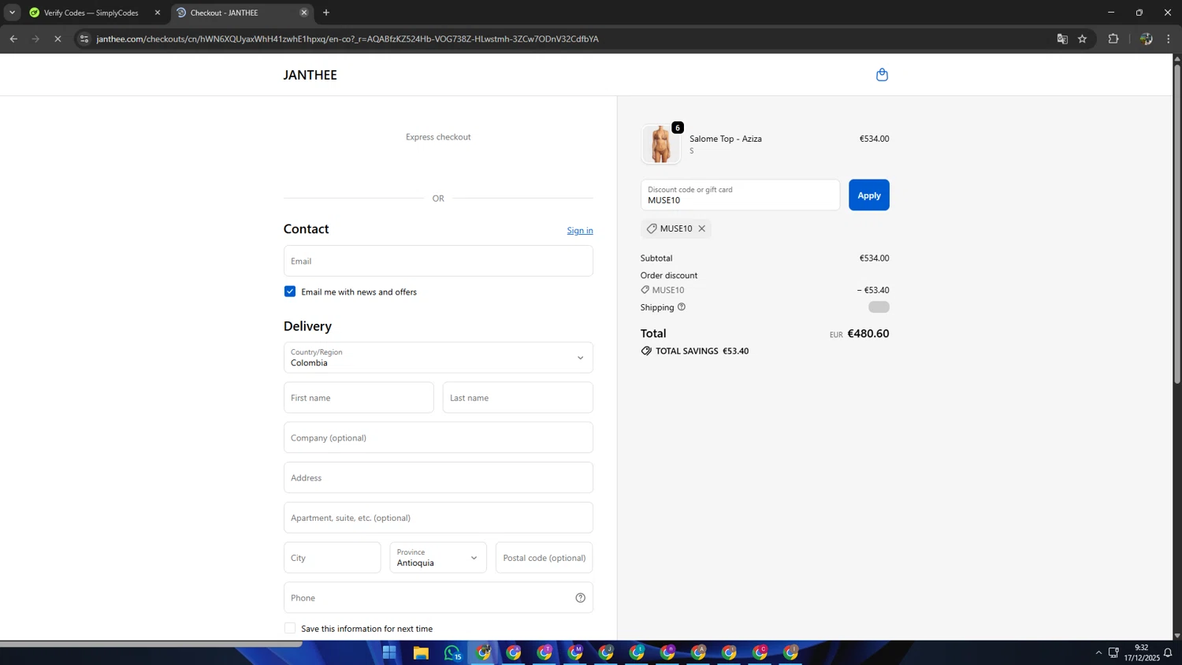1182x665 pixels.
Task: Click the Address field
Action: [x=438, y=477]
